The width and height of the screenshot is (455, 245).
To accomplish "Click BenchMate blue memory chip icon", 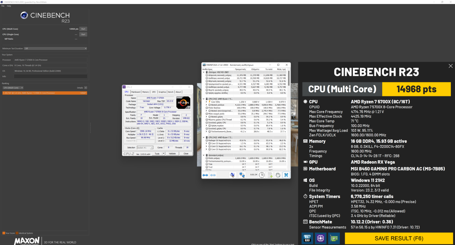I will tap(307, 238).
